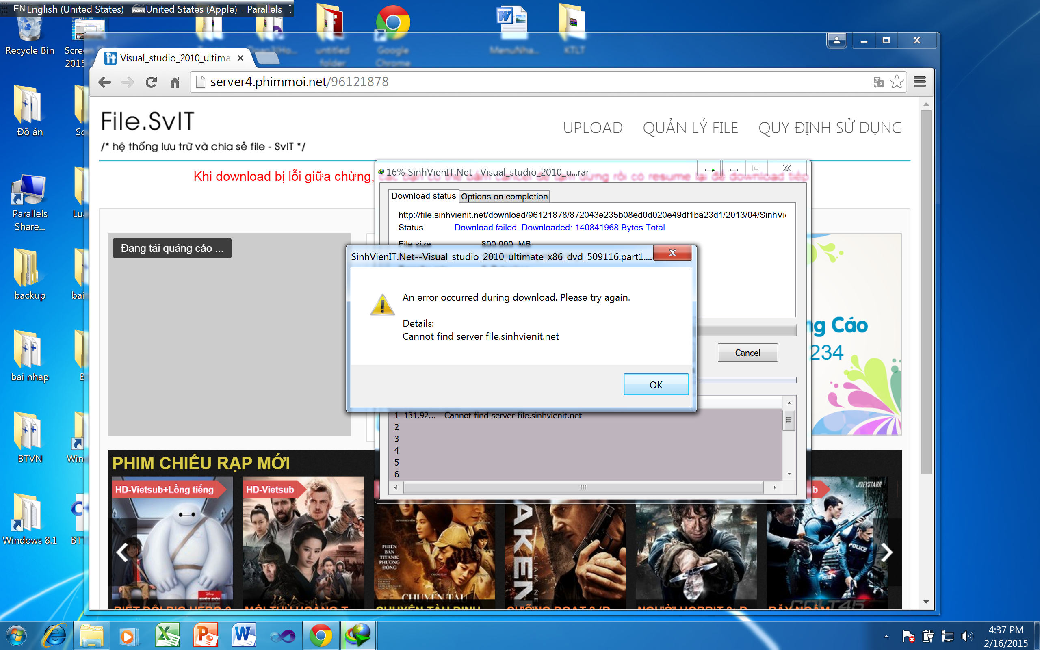The width and height of the screenshot is (1040, 650).
Task: Open Visual Studio from the taskbar
Action: (x=282, y=636)
